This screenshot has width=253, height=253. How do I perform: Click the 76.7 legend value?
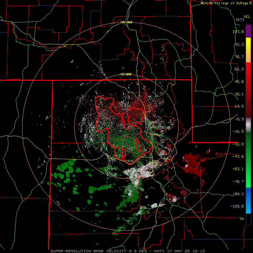pyautogui.click(x=239, y=57)
